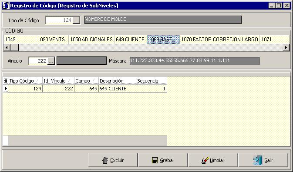Viewport: 293px width, 172px height.
Task: Select the 1049 code cell
Action: tap(20, 40)
